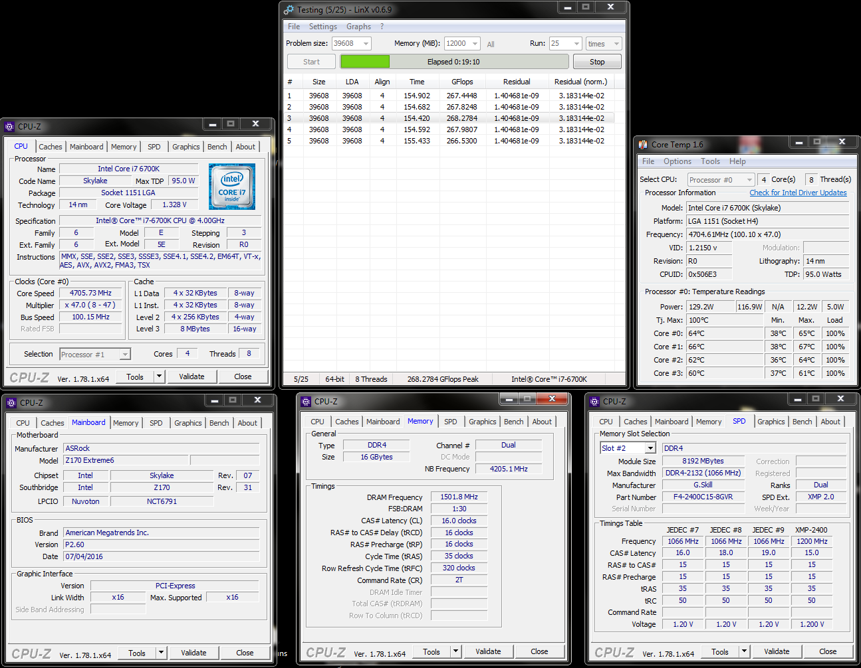Click the top-left CPU-Z window title icon
Screen dimensions: 861x668
coord(9,127)
